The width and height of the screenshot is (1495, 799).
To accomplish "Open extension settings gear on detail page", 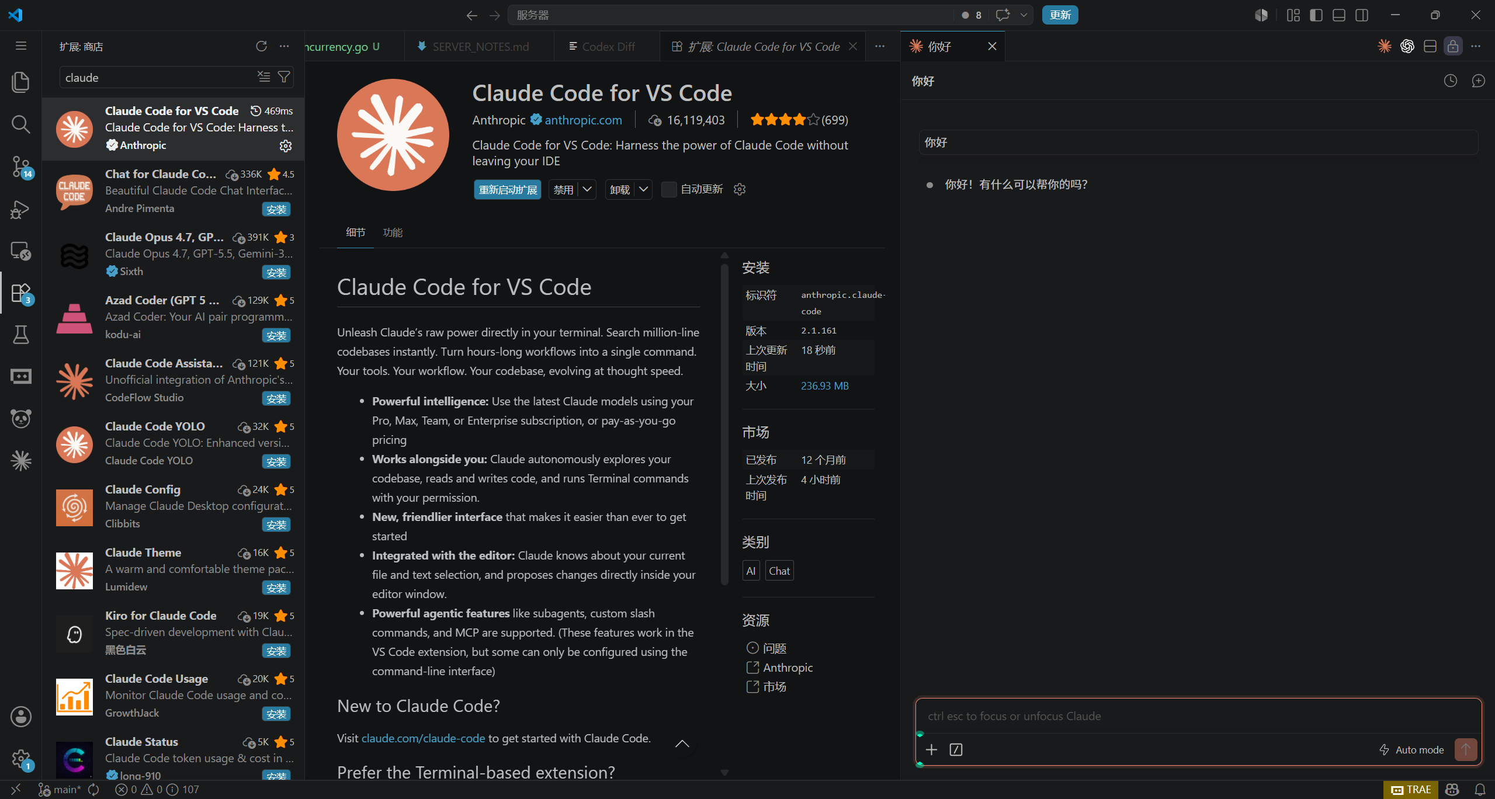I will (740, 189).
